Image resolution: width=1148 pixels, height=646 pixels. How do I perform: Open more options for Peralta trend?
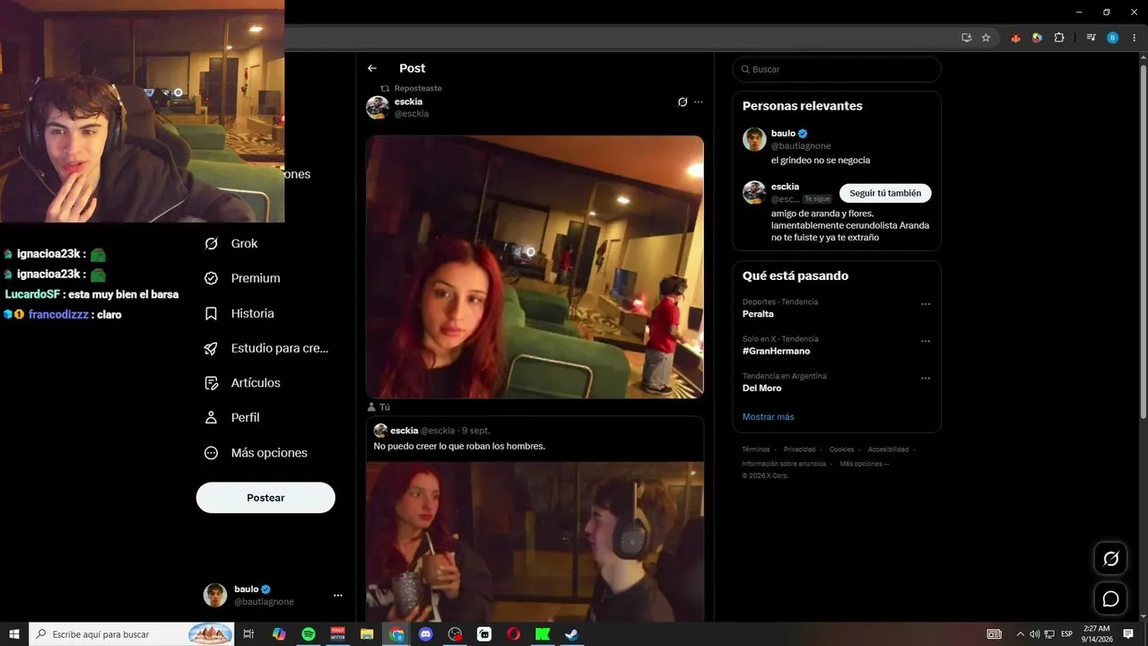point(926,304)
